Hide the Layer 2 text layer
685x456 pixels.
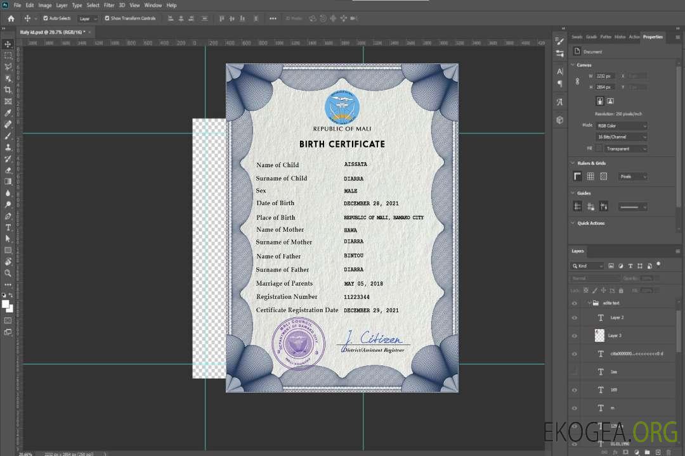[575, 318]
